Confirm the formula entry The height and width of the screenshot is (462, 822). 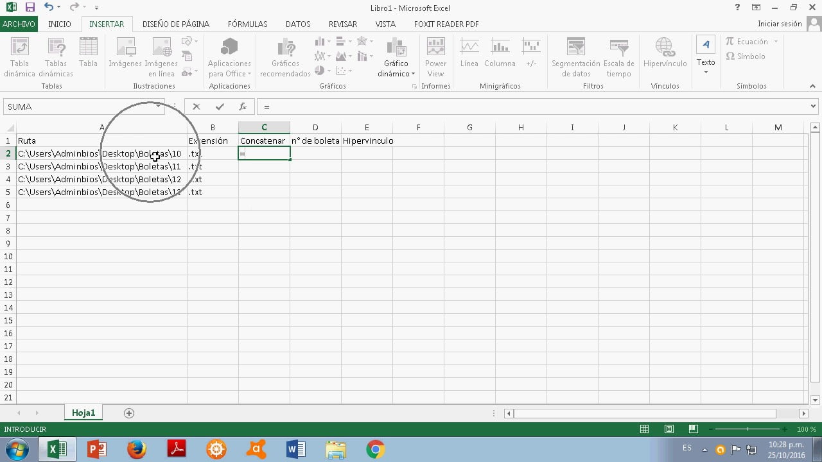click(220, 107)
